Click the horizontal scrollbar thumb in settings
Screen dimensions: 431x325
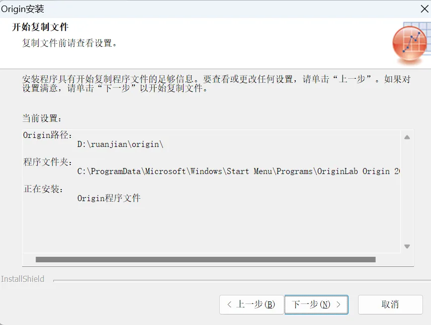coord(206,259)
